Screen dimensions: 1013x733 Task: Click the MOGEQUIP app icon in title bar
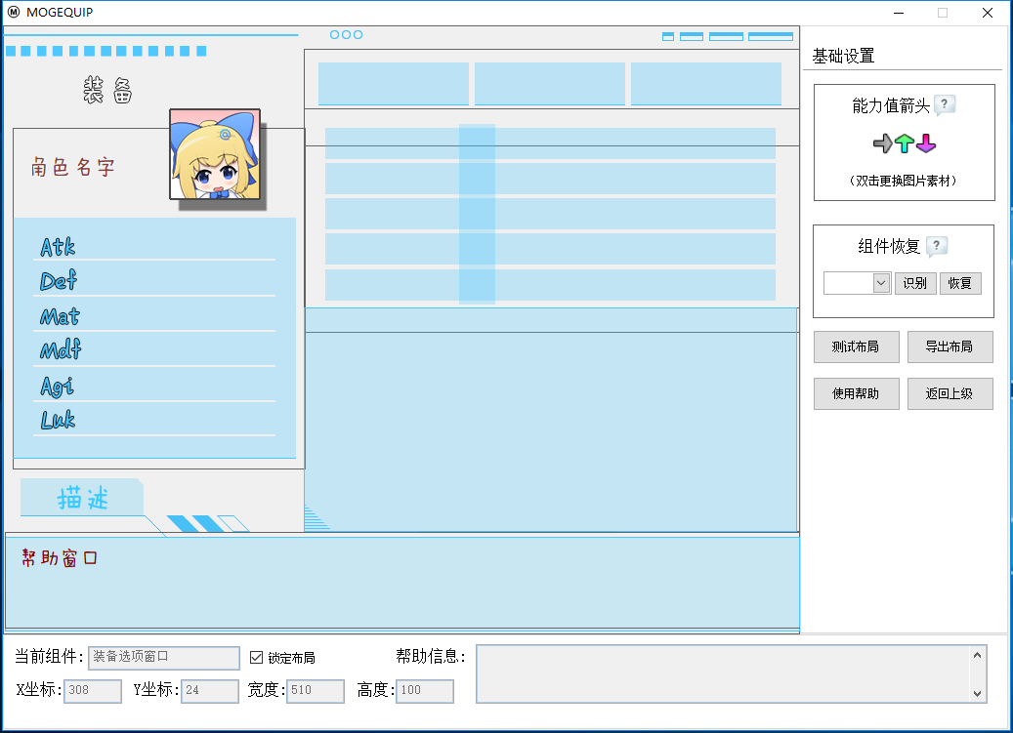pos(14,13)
